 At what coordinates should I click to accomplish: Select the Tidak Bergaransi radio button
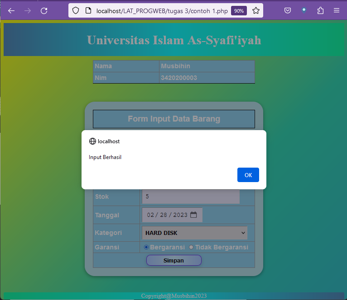click(191, 247)
